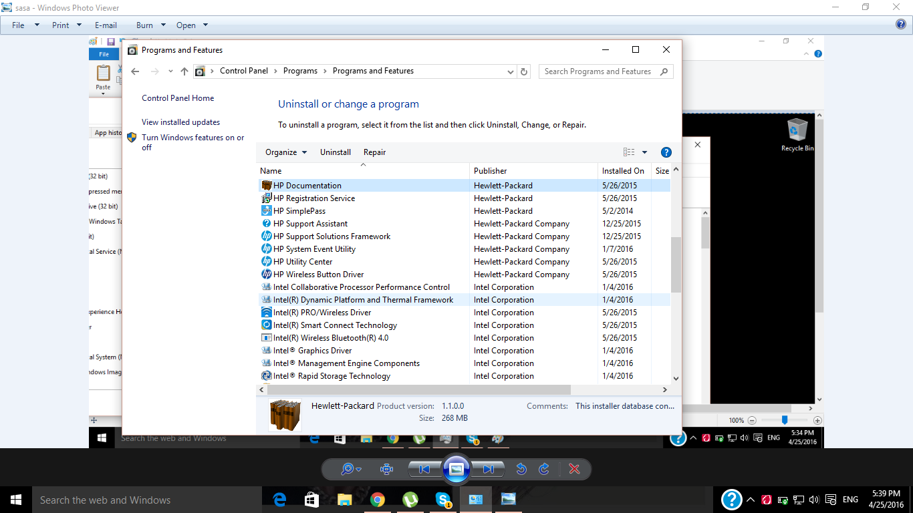This screenshot has width=913, height=513.
Task: Rotate the photo counterclockwise
Action: (521, 469)
